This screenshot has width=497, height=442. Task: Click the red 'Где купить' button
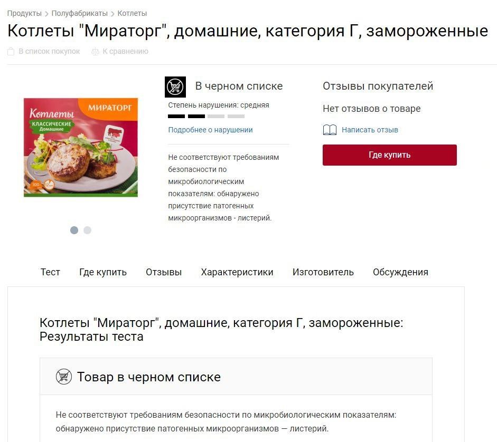390,155
